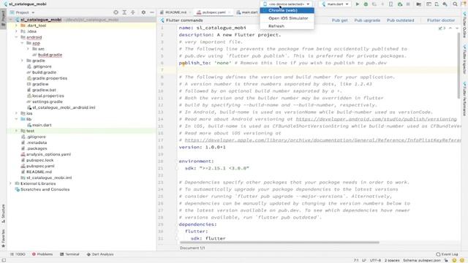Click Collapse All icon in Project panel

pos(133,12)
